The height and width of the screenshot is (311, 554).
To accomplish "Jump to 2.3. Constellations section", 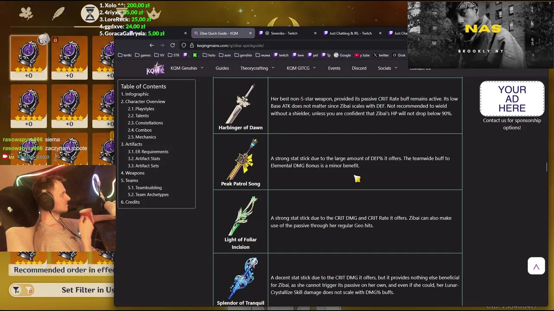I will [145, 123].
